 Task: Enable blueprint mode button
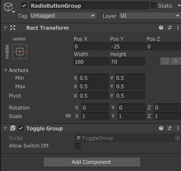pos(165,61)
